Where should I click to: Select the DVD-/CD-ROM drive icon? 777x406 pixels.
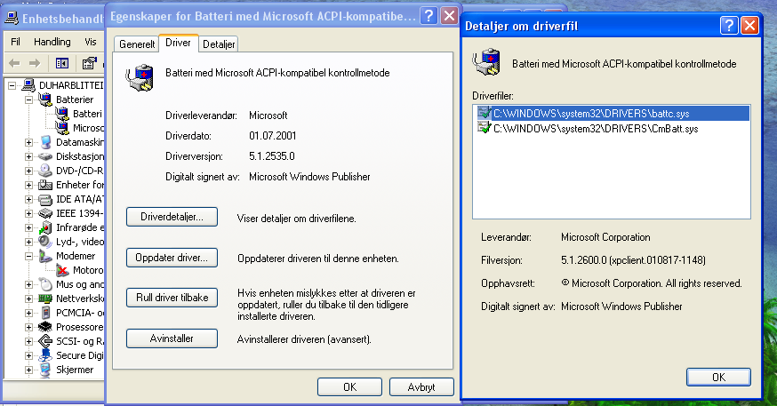pos(45,171)
